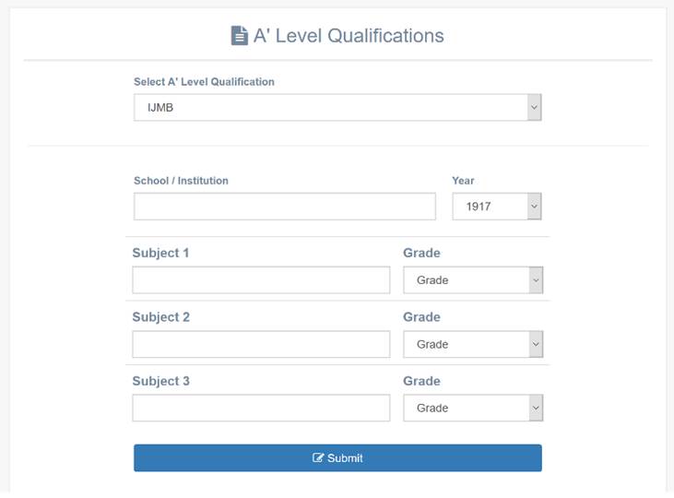674x498 pixels.
Task: Click the pencil edit icon on Submit
Action: pyautogui.click(x=318, y=457)
